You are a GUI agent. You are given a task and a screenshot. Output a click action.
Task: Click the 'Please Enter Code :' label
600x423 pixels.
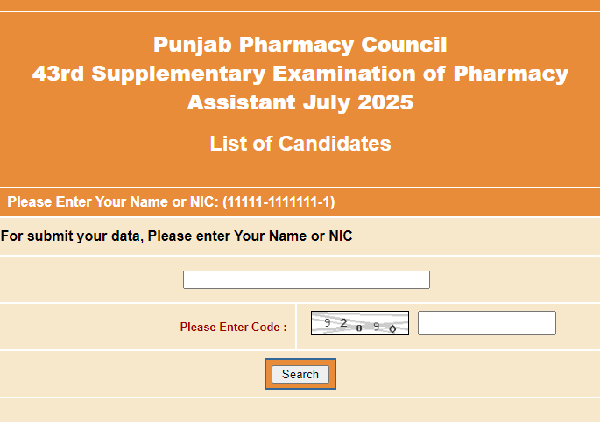[x=233, y=327]
